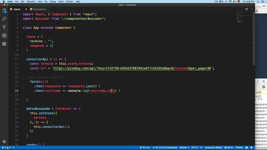Open macOS Notification Center icon
This screenshot has width=267, height=150.
point(263,2)
